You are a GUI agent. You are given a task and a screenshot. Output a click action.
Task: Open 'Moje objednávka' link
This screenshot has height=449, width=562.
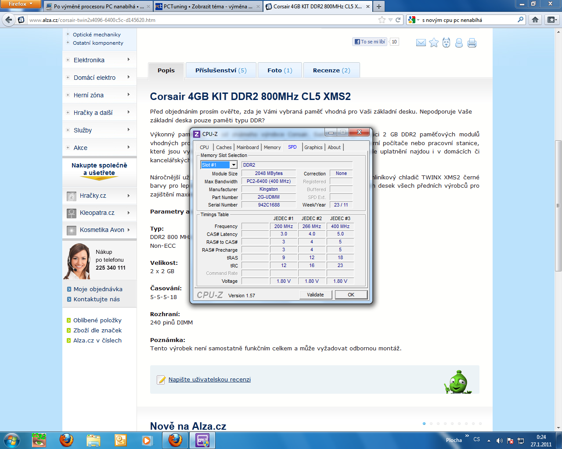pos(98,289)
